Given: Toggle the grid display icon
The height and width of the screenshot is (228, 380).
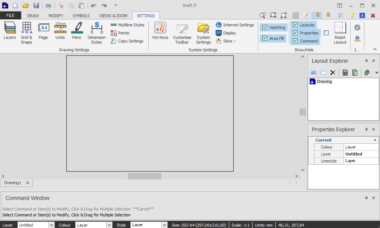Looking at the screenshot, I should (x=296, y=15).
